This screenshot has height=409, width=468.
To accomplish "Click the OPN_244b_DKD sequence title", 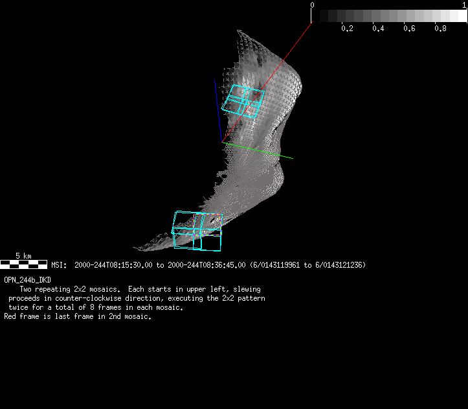I will [27, 280].
